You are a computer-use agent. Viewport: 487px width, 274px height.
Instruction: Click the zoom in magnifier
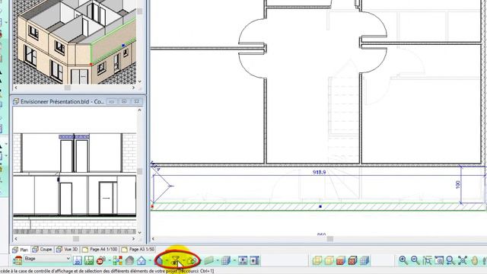403,260
